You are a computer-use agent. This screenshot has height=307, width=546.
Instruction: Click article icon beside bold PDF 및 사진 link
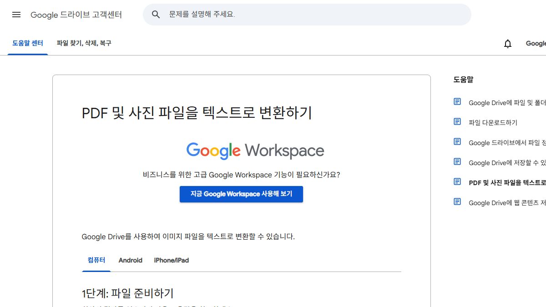[x=457, y=182]
